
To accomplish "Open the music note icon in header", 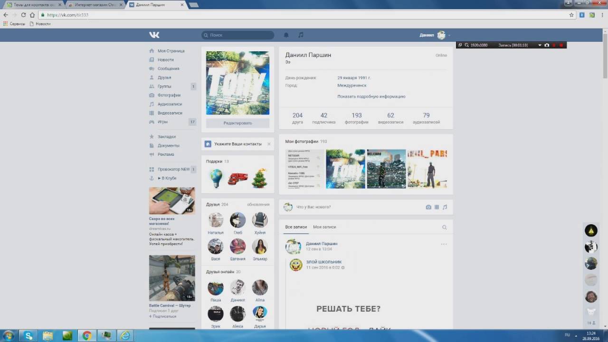I will (300, 35).
